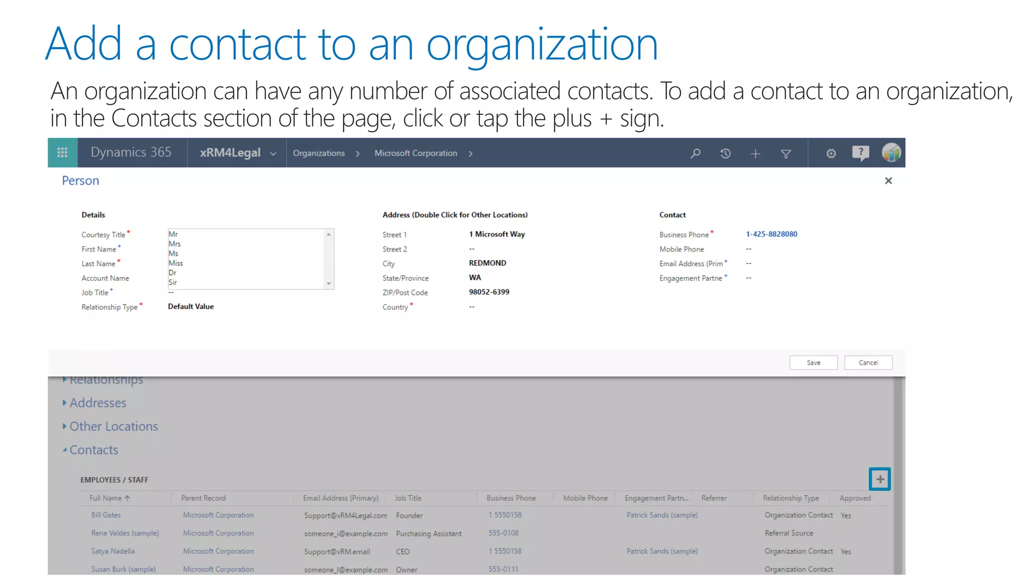1029x578 pixels.
Task: Click Relationship Type Default Value
Action: pos(190,307)
